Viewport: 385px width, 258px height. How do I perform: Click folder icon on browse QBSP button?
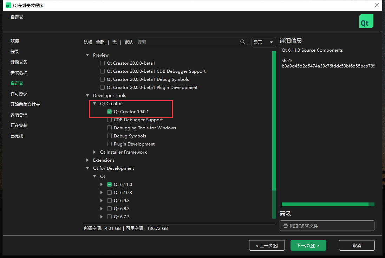285,226
